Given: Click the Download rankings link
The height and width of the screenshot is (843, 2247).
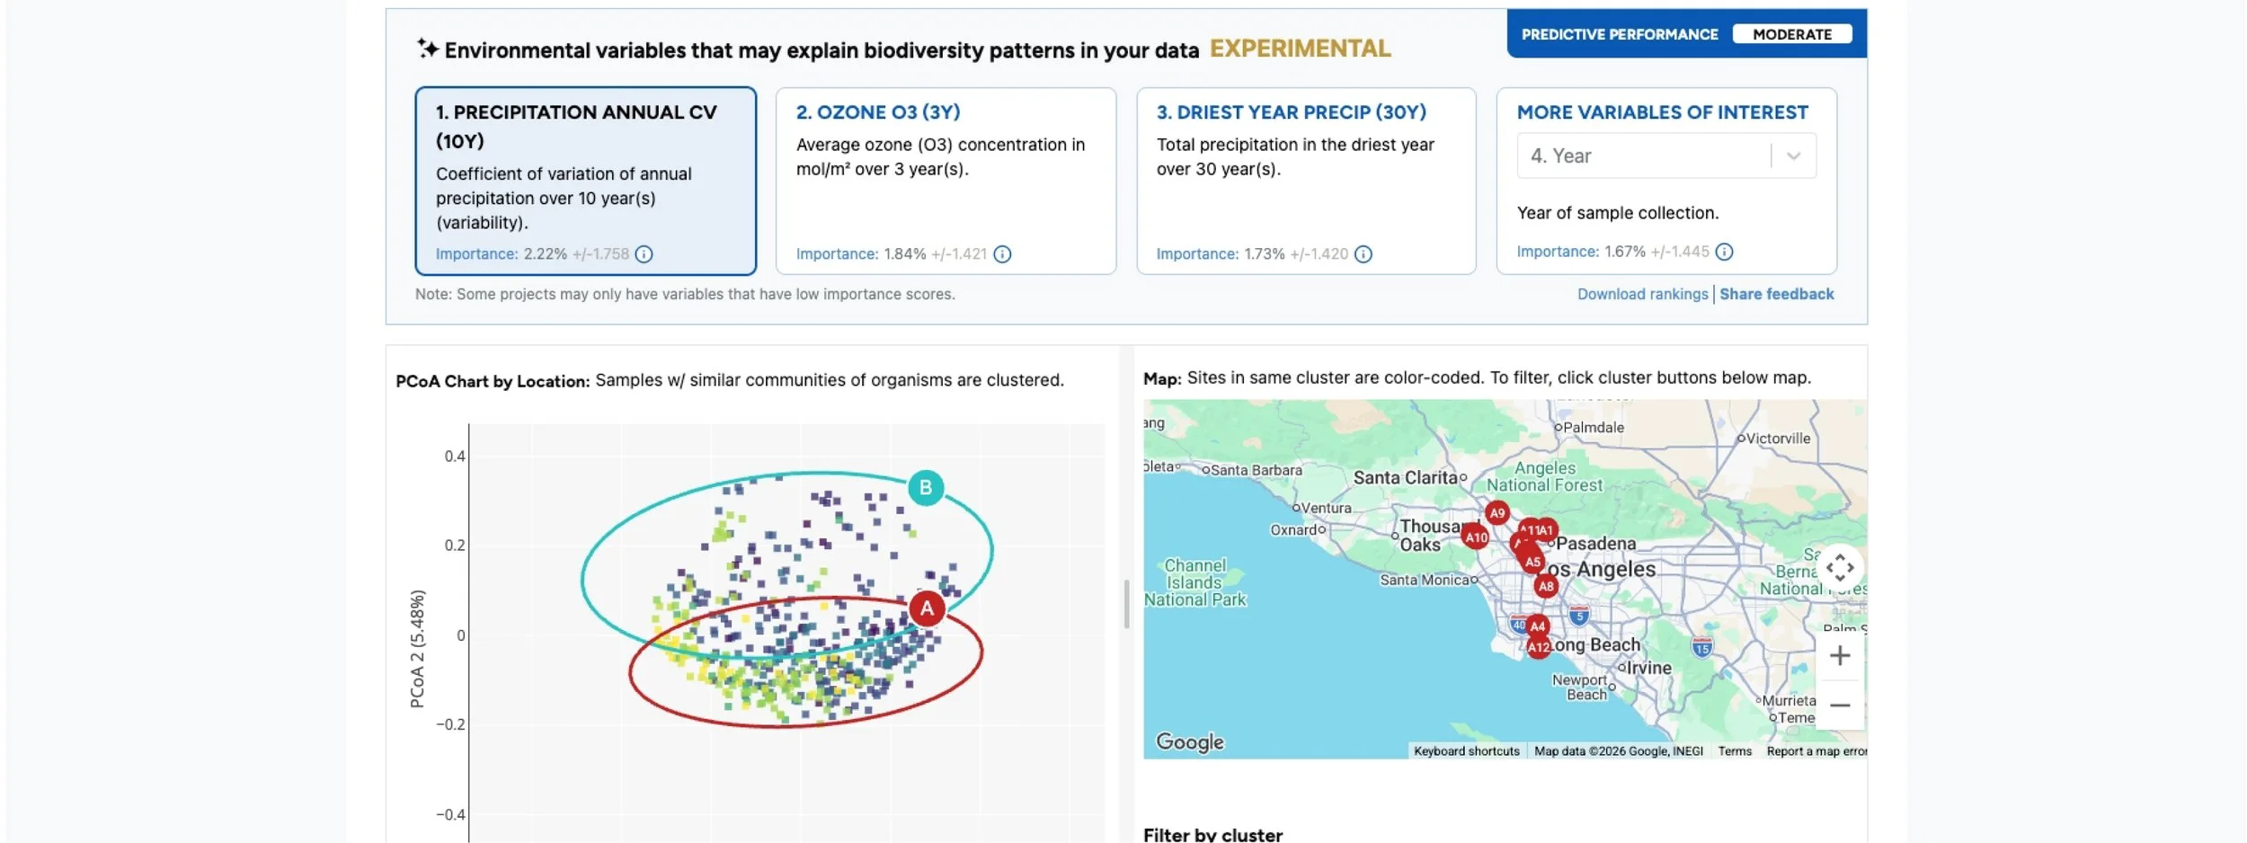Looking at the screenshot, I should point(1642,294).
